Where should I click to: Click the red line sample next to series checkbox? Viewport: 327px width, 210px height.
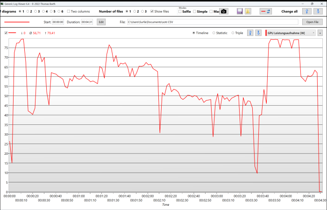tap(12, 33)
